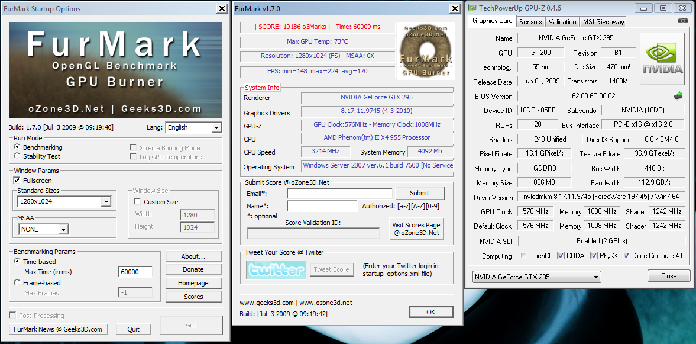Click the GPU-Z title bar app icon
This screenshot has width=696, height=344.
[x=472, y=8]
